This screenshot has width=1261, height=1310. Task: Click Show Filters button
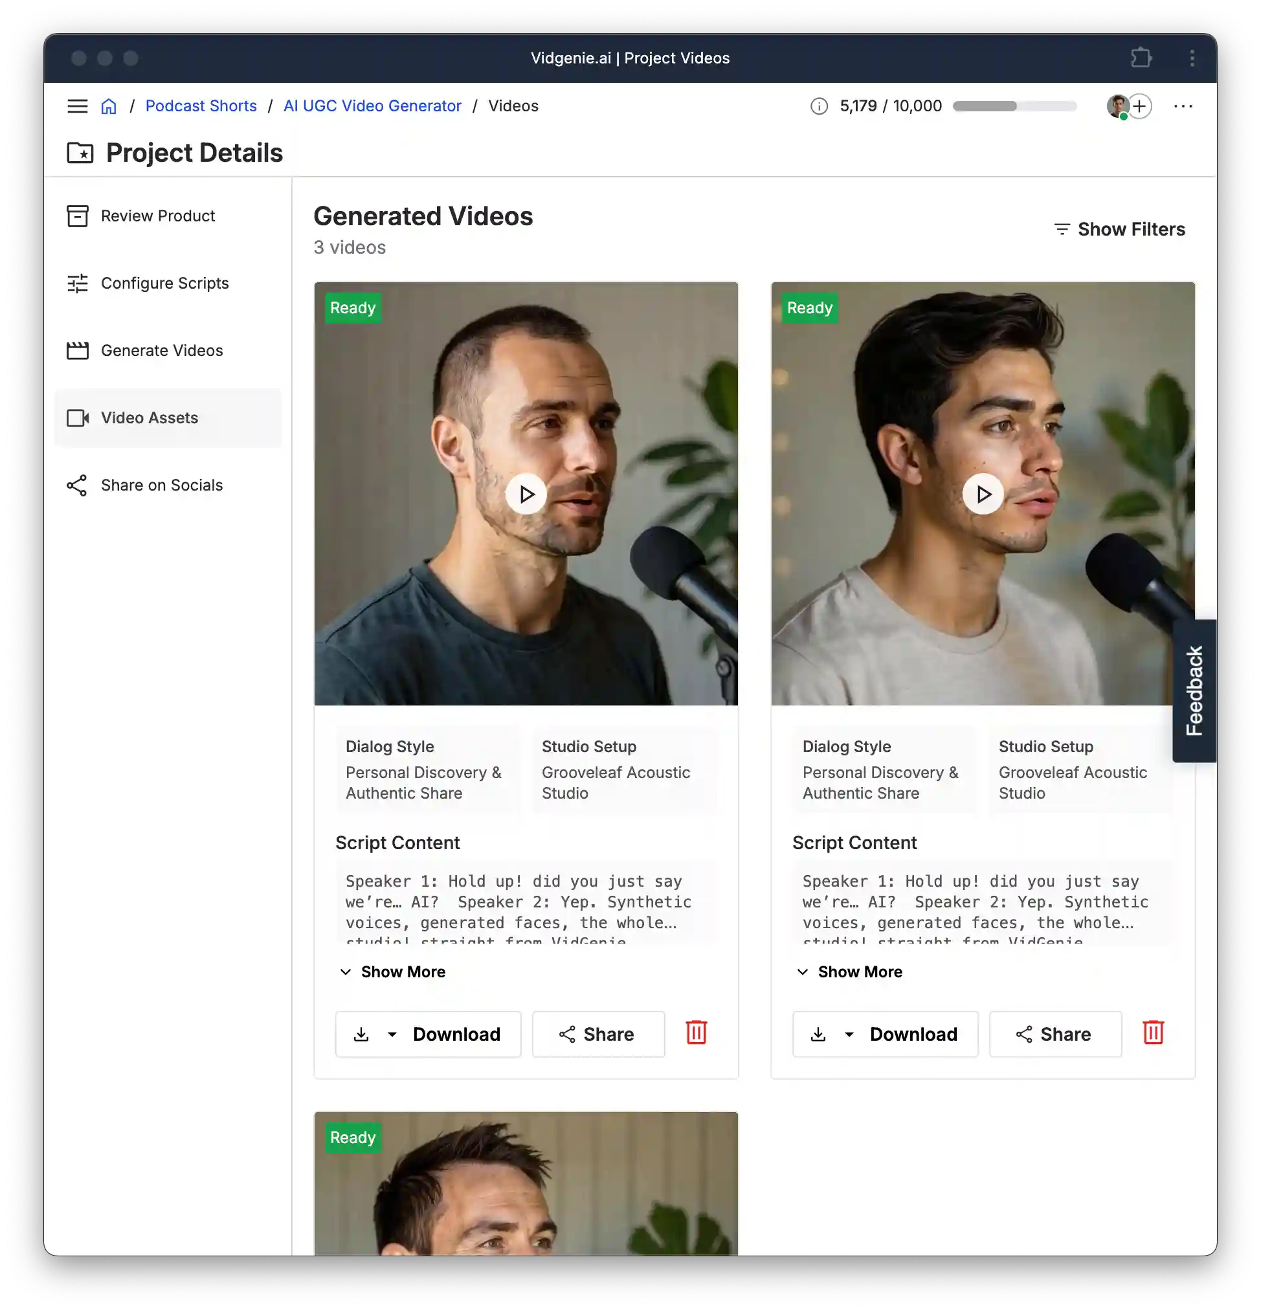(x=1119, y=229)
